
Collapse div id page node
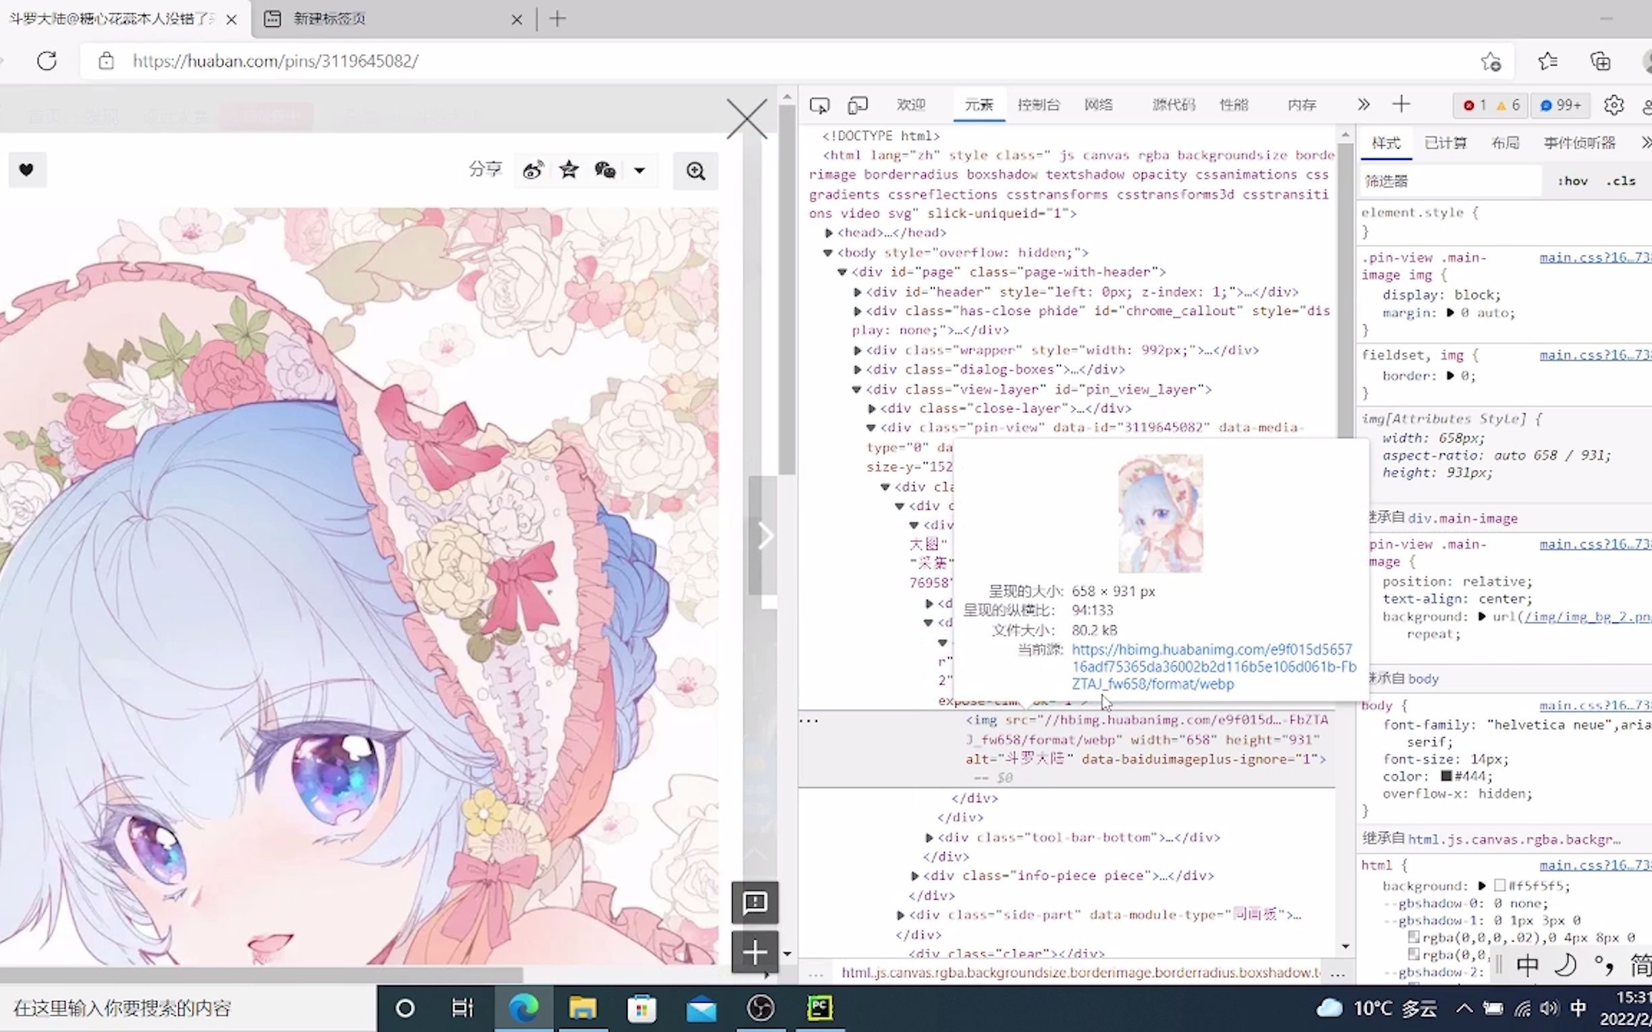[842, 273]
